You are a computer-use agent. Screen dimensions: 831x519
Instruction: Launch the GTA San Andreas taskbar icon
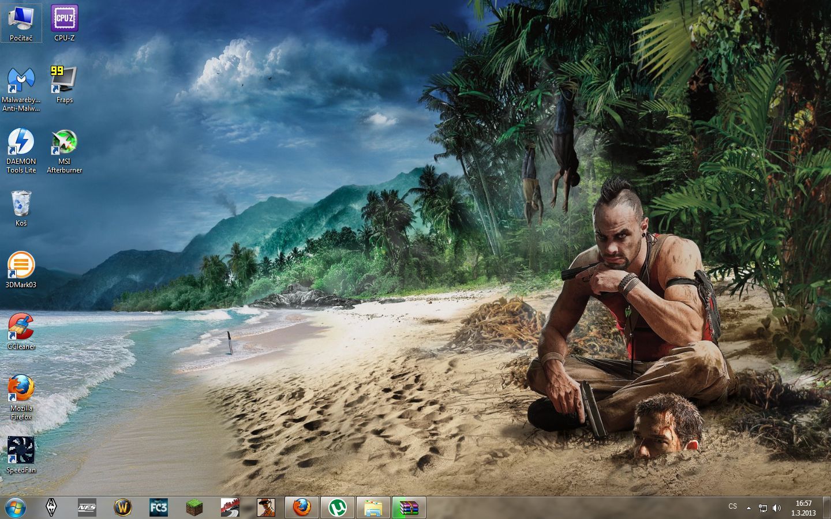point(266,507)
